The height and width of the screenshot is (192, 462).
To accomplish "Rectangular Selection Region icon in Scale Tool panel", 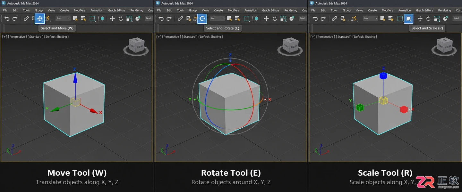I will pyautogui.click(x=400, y=19).
